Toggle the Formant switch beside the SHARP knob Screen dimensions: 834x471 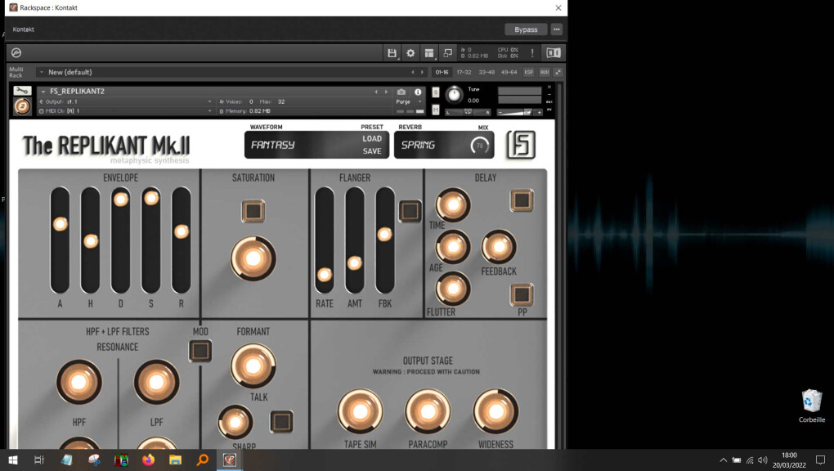(x=281, y=421)
